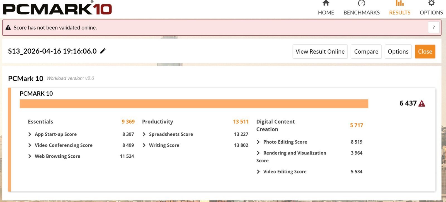Expand the Video Editing Score row

258,172
